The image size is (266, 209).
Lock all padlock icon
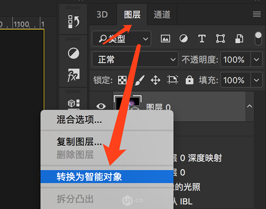(189, 80)
